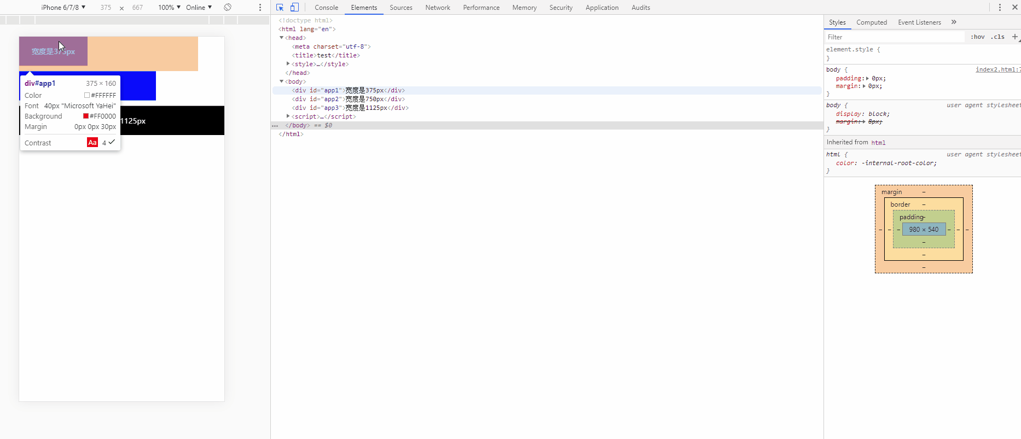The image size is (1021, 439).
Task: Click the margin region label in box model
Action: pos(891,192)
